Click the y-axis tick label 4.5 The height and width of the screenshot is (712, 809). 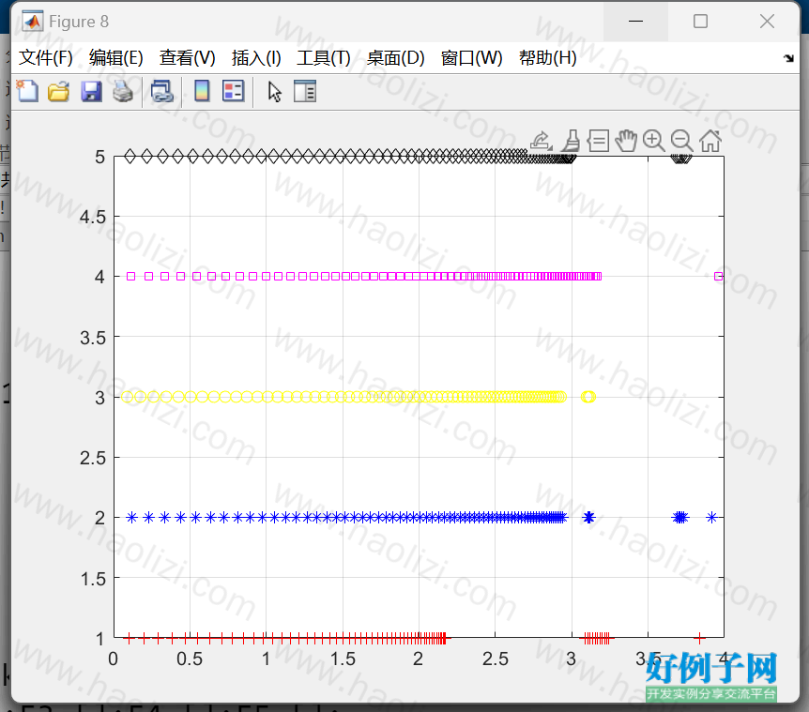pyautogui.click(x=92, y=217)
